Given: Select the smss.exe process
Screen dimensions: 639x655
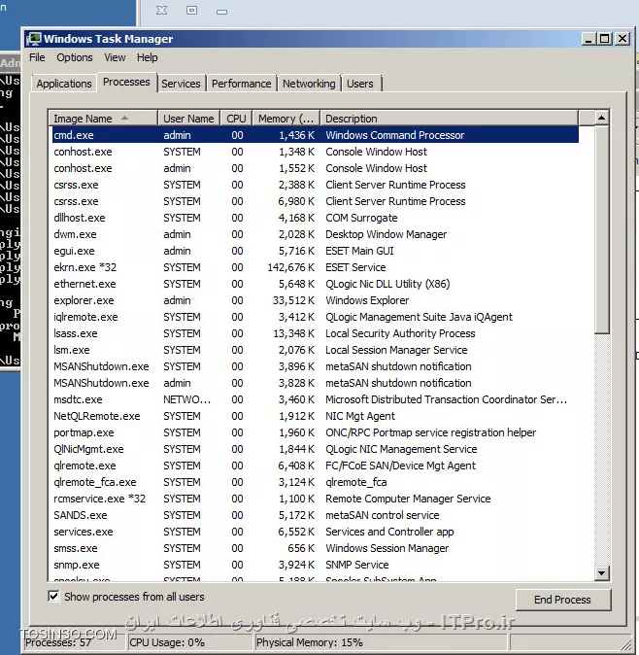Looking at the screenshot, I should tap(316, 548).
